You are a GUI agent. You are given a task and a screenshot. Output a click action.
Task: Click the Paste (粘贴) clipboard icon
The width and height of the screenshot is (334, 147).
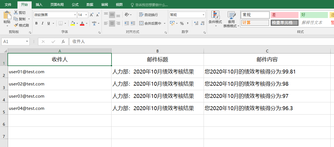pos(7,15)
